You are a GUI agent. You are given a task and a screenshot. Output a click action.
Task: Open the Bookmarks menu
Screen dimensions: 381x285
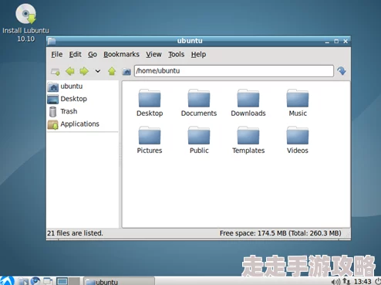[121, 55]
